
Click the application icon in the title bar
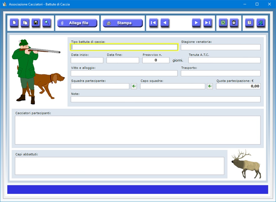[x=4, y=4]
